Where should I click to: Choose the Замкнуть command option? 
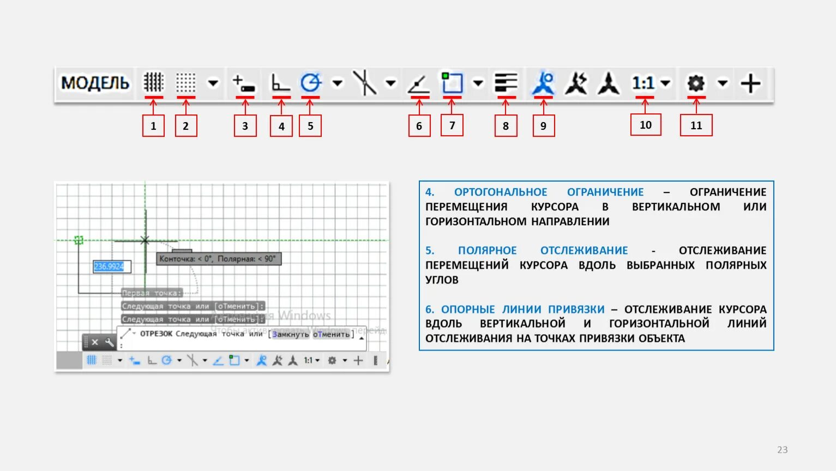tap(290, 334)
